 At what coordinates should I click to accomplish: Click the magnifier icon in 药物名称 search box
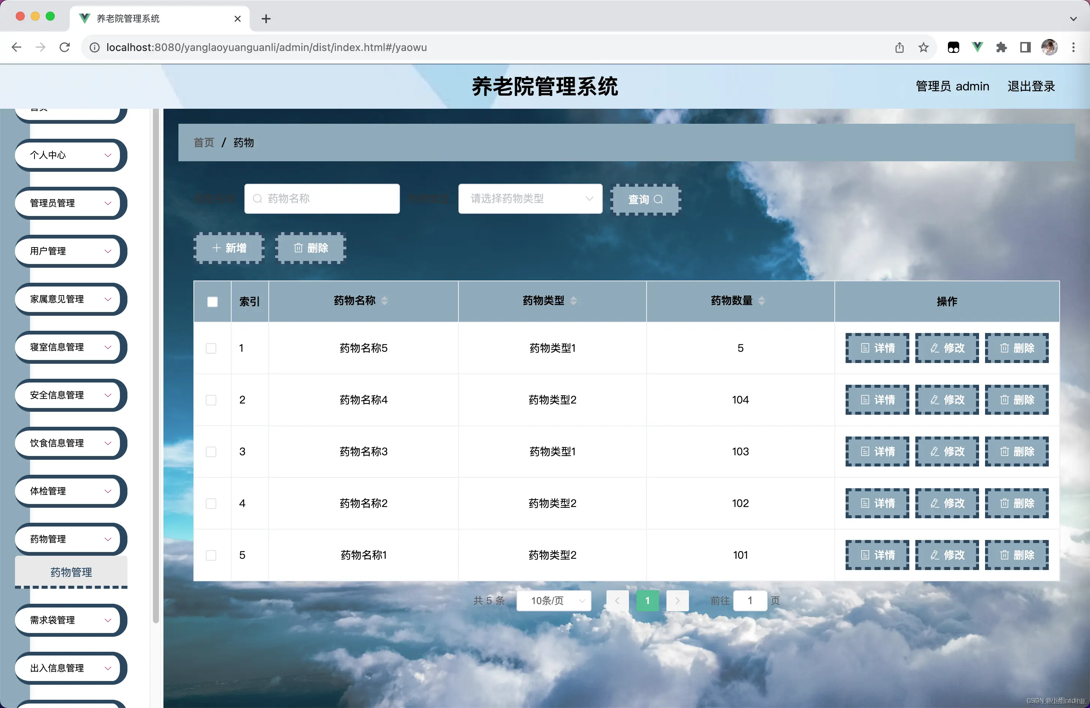[258, 198]
